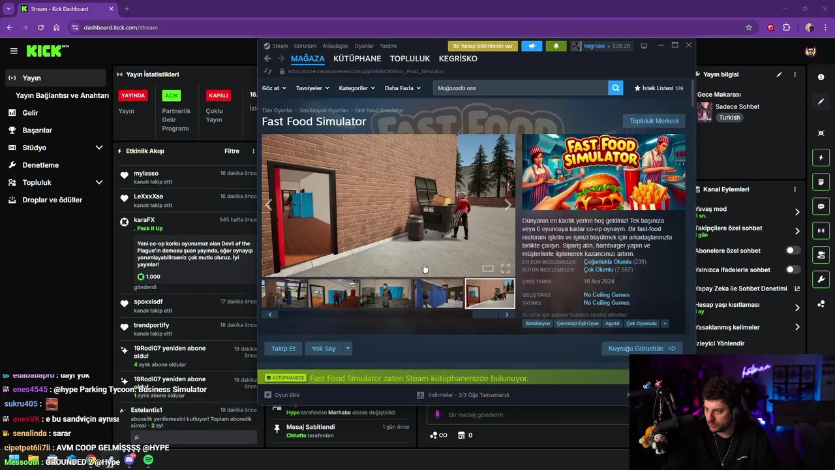Click Takip Et button
Image resolution: width=835 pixels, height=470 pixels.
(x=283, y=349)
